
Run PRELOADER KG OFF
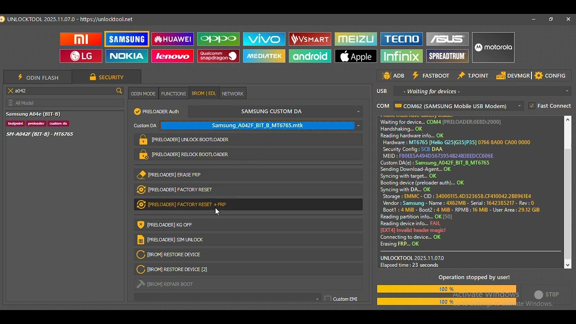tap(248, 225)
